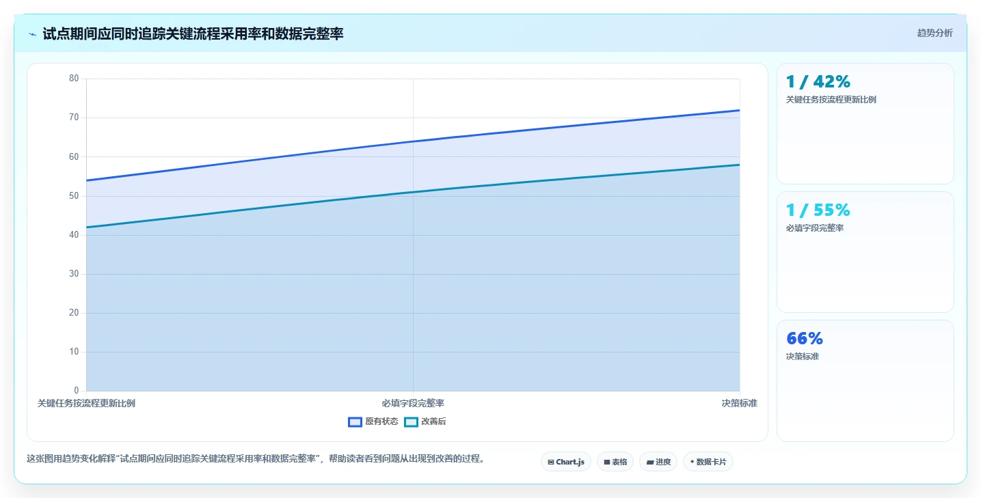The image size is (981, 498).
Task: Click the 1 / 42% metric value
Action: pos(818,82)
